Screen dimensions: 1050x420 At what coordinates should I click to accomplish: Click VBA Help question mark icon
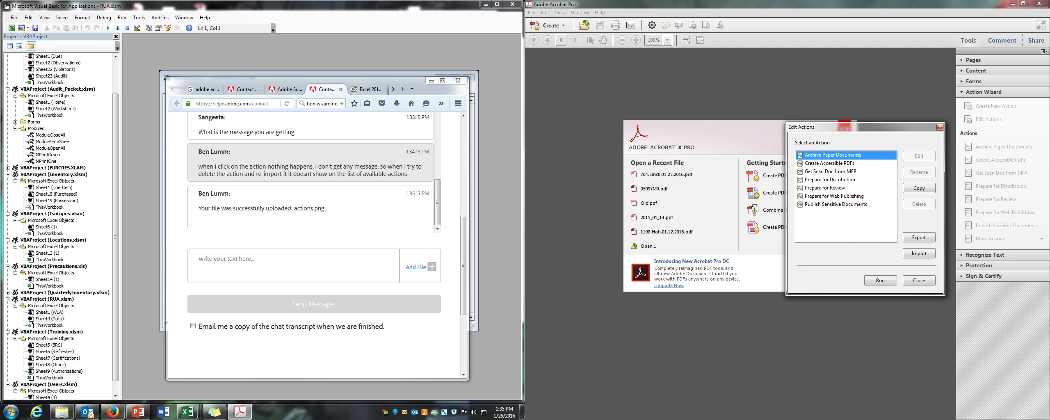189,28
